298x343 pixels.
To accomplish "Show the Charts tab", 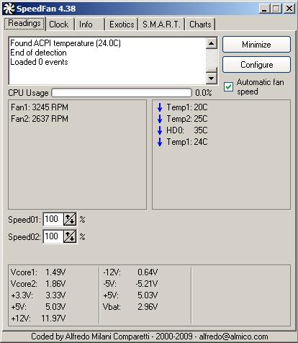I will pos(200,24).
